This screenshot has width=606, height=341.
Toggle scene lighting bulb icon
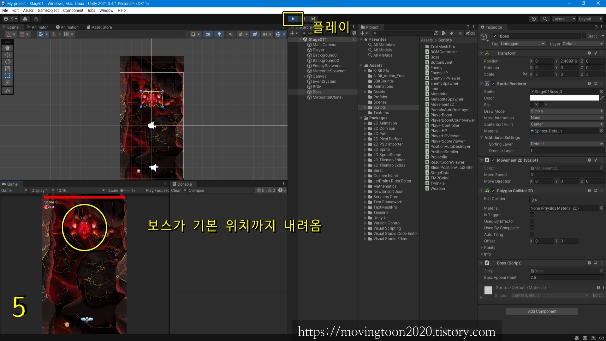tap(219, 34)
